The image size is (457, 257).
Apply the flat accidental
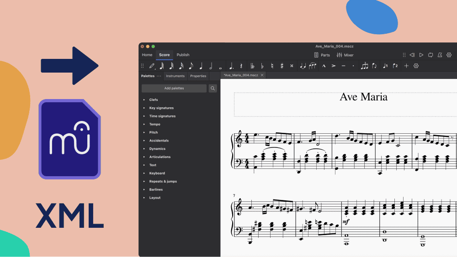pos(262,66)
